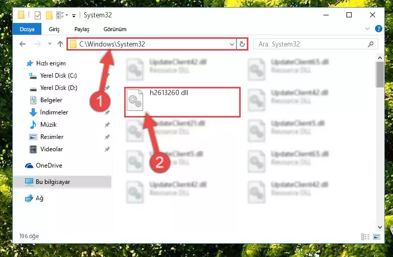Click the New folder icon in the quick access toolbar
The image size is (393, 257).
coord(49,15)
